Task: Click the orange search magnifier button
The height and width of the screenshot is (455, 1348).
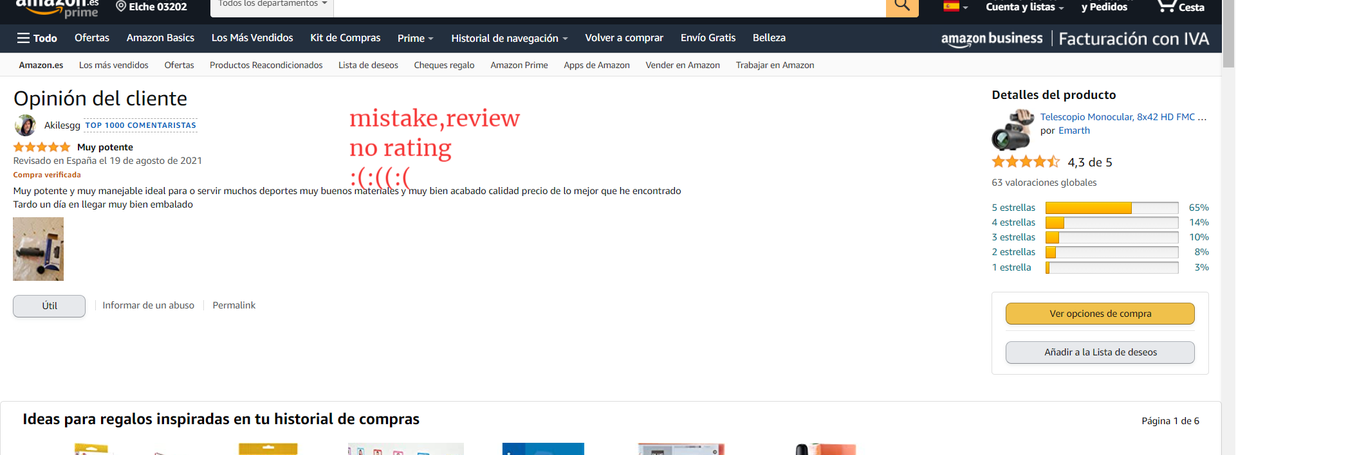Action: (x=901, y=6)
